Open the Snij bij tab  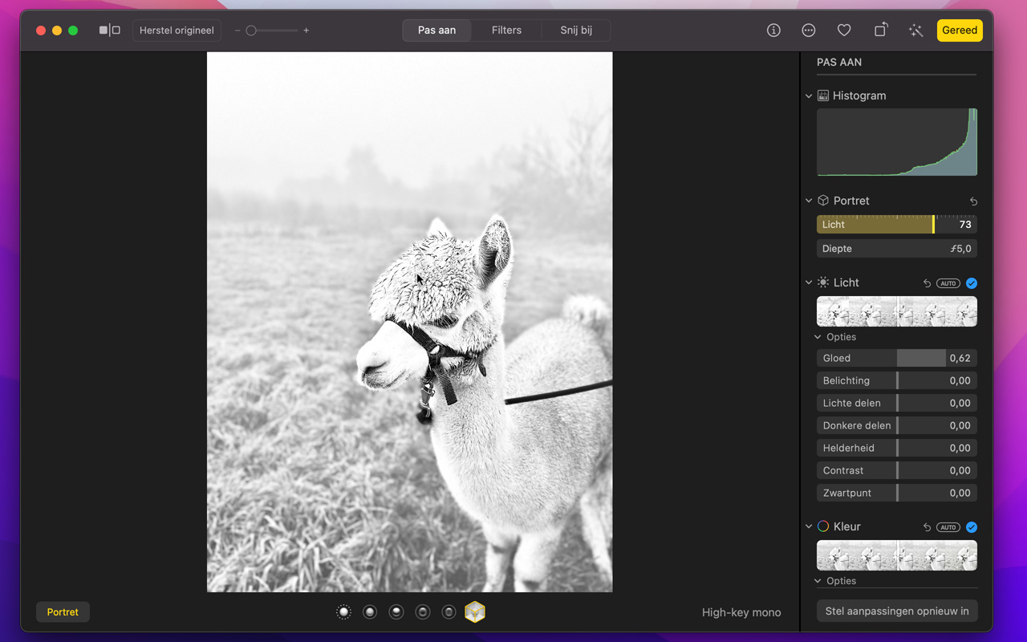coord(576,30)
